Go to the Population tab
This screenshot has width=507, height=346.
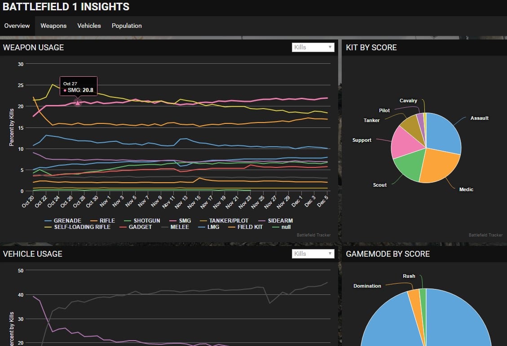(127, 26)
